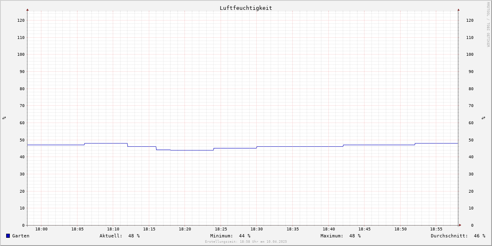Click the Luftfeuchtigkeit chart title
Screen dimensions: 492x246
246,8
